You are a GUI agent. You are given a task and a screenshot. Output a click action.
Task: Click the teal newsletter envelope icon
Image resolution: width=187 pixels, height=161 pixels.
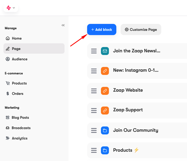105,51
